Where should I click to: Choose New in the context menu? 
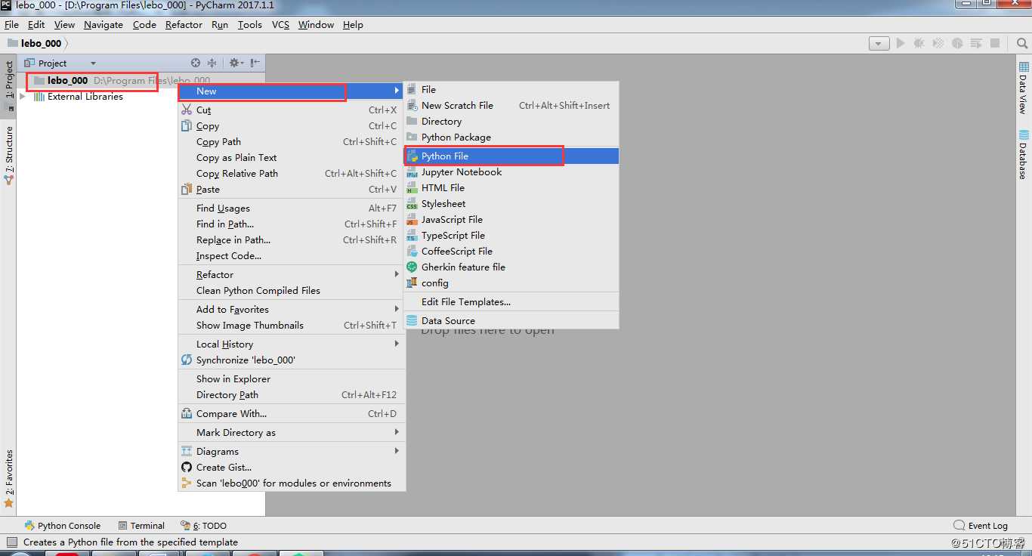point(291,91)
